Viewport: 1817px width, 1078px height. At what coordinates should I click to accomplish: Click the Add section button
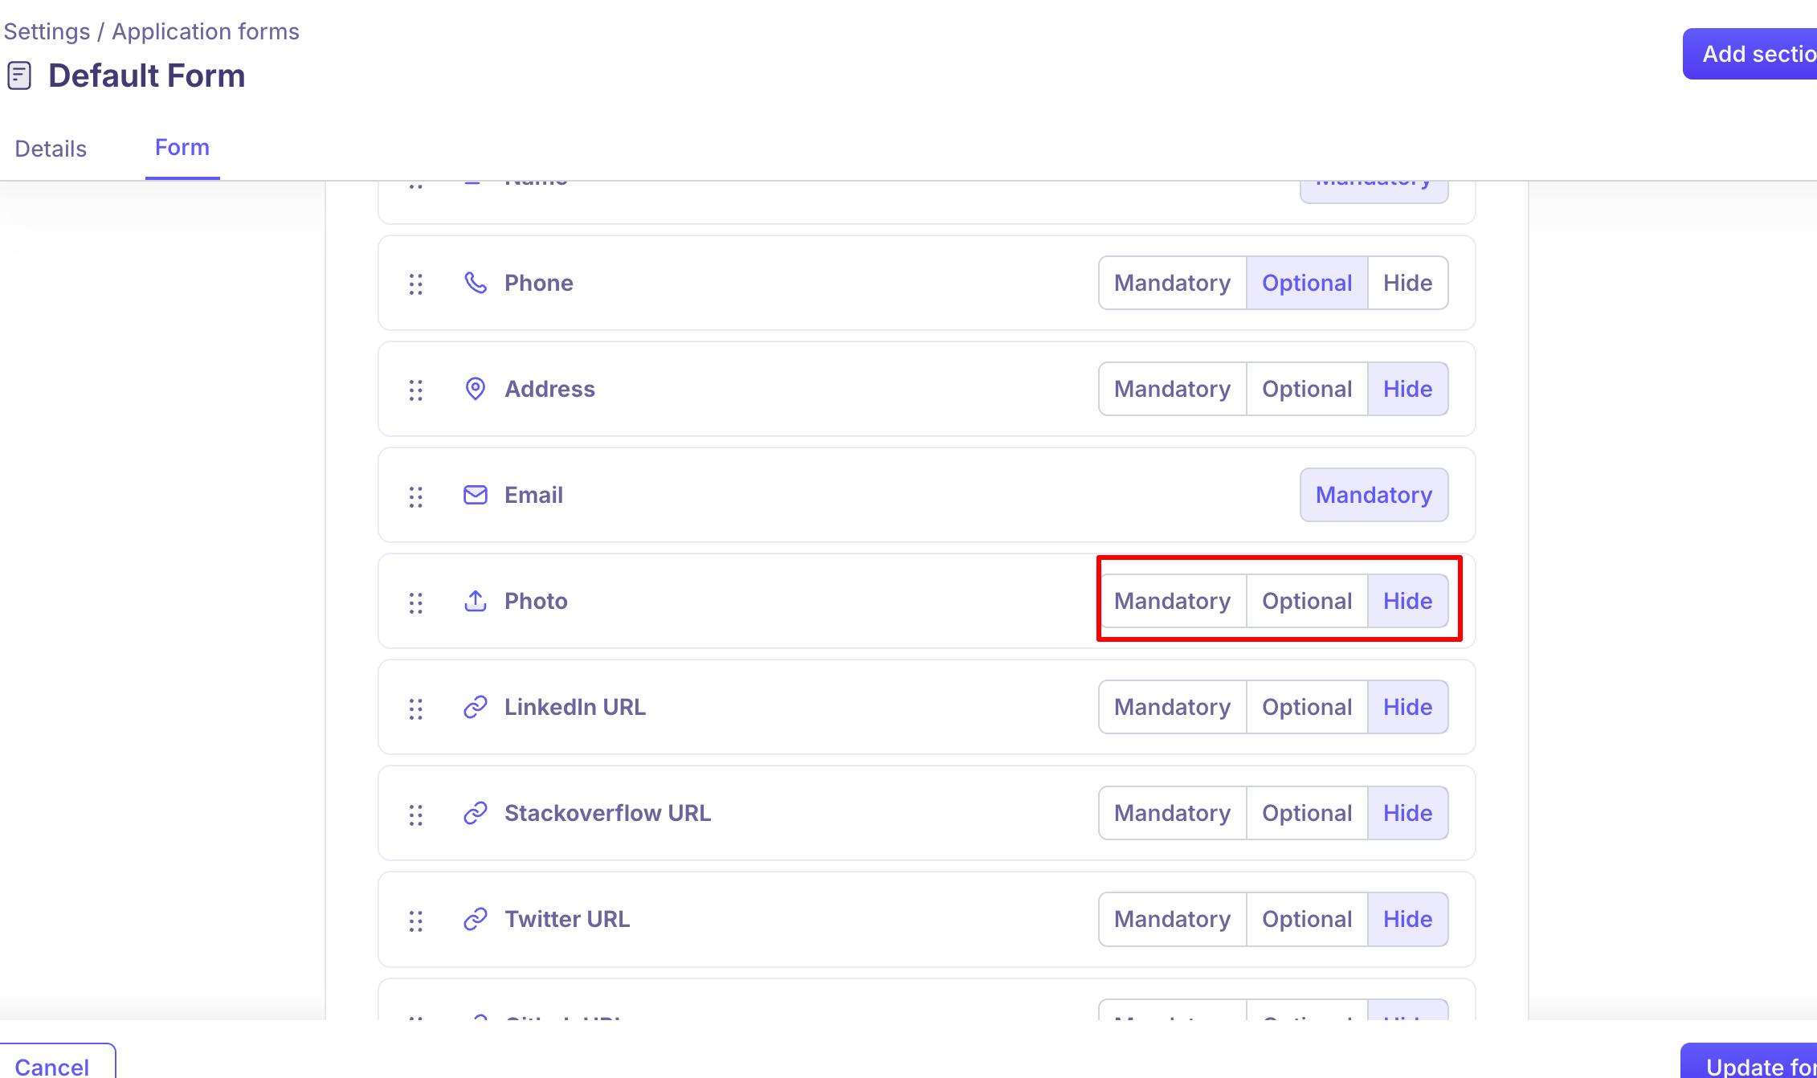click(x=1750, y=54)
